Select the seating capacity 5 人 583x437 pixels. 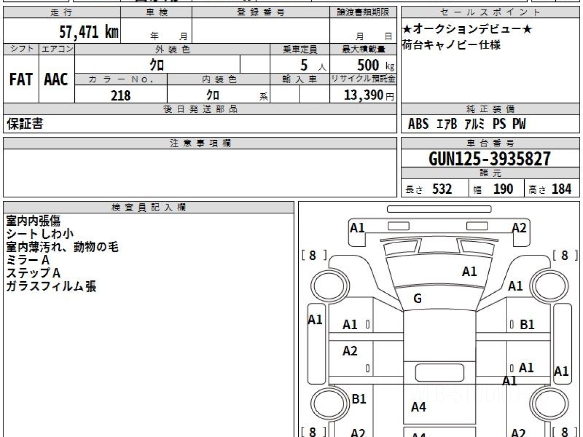click(x=313, y=65)
